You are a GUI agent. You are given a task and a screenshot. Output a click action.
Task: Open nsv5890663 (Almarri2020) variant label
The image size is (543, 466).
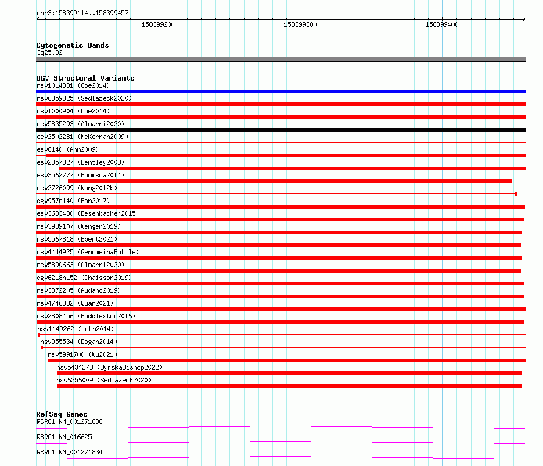(x=81, y=265)
